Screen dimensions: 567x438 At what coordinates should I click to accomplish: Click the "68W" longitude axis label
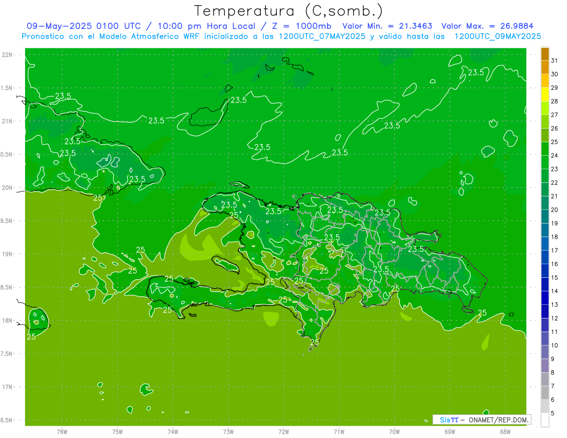505,432
